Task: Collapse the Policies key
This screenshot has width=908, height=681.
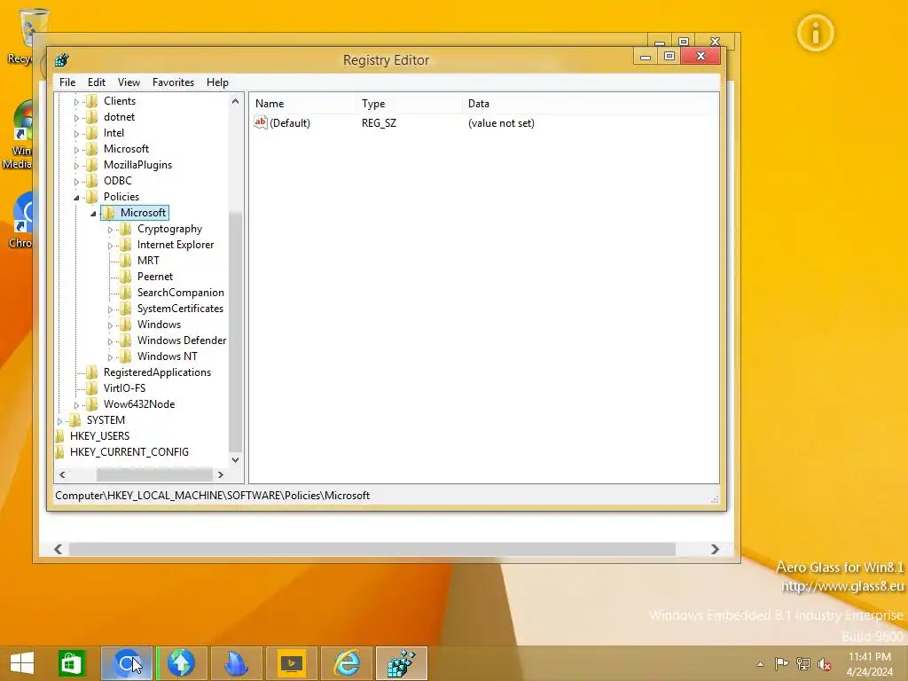Action: 76,198
